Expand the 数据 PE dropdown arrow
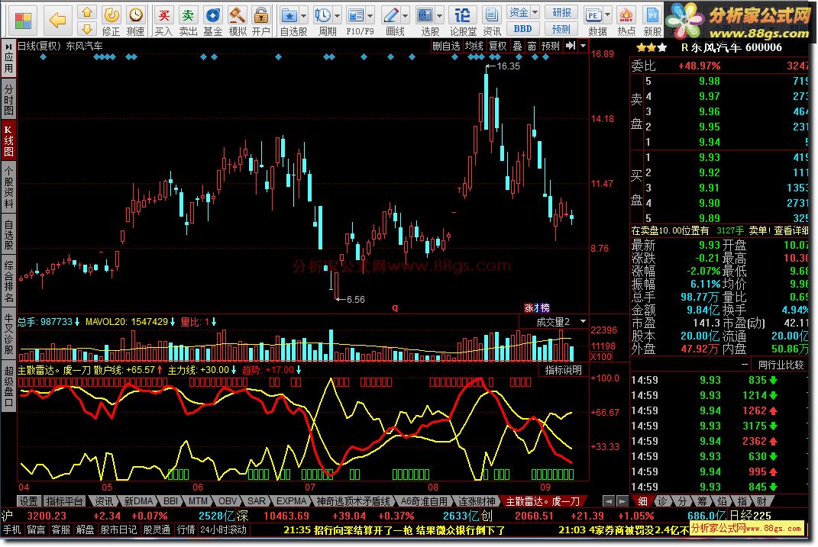The width and height of the screenshot is (818, 547). [608, 16]
